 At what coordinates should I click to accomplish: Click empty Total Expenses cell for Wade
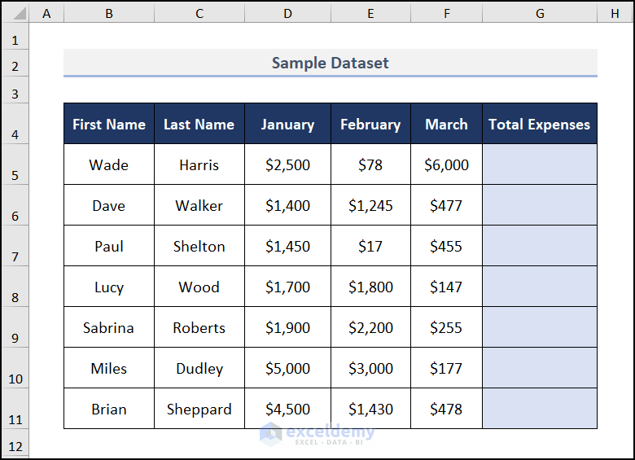click(x=539, y=165)
